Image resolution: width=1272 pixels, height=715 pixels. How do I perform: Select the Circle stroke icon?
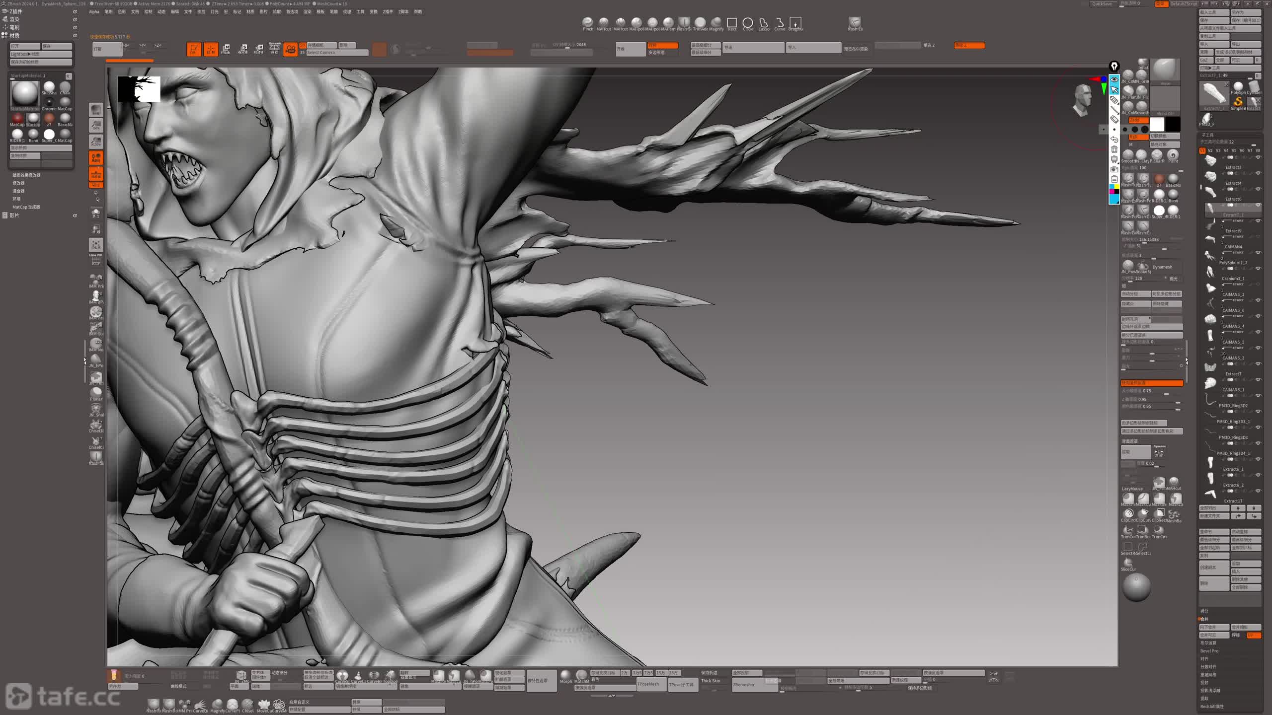click(x=748, y=23)
